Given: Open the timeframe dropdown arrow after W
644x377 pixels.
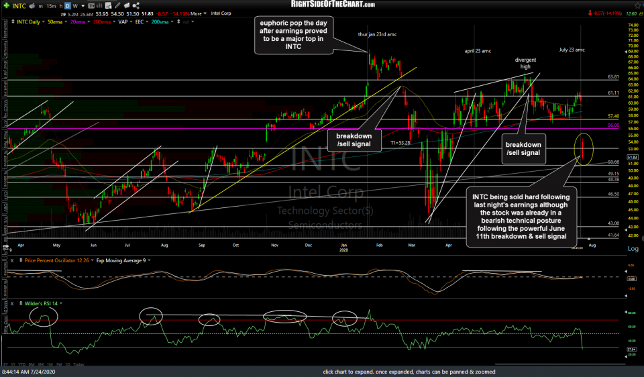Looking at the screenshot, I should (x=83, y=6).
